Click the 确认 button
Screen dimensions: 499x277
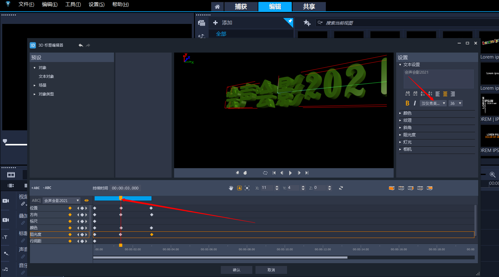[x=236, y=270]
